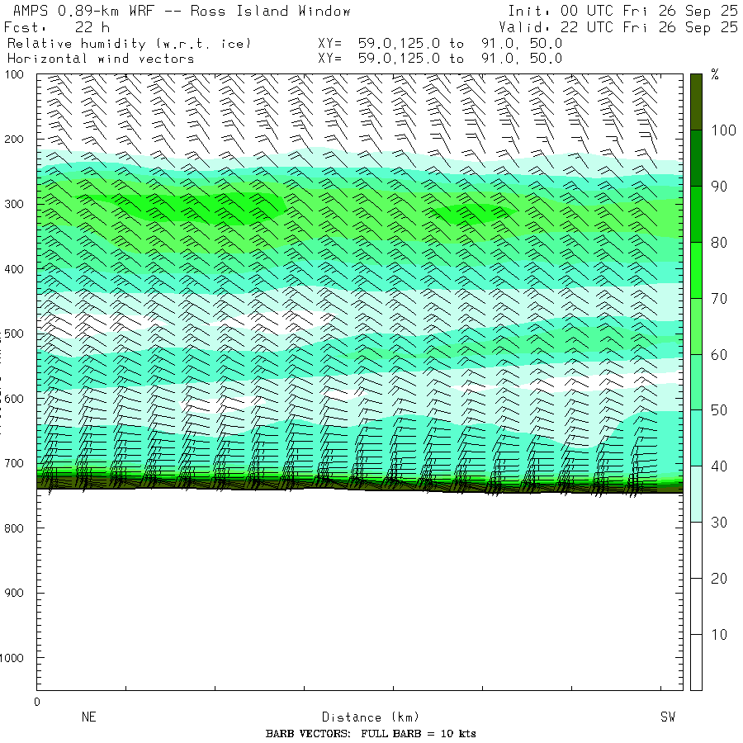Pick the light green 60–70 colorbar segment
Viewport: 743px width, 743px height.
pyautogui.click(x=696, y=326)
